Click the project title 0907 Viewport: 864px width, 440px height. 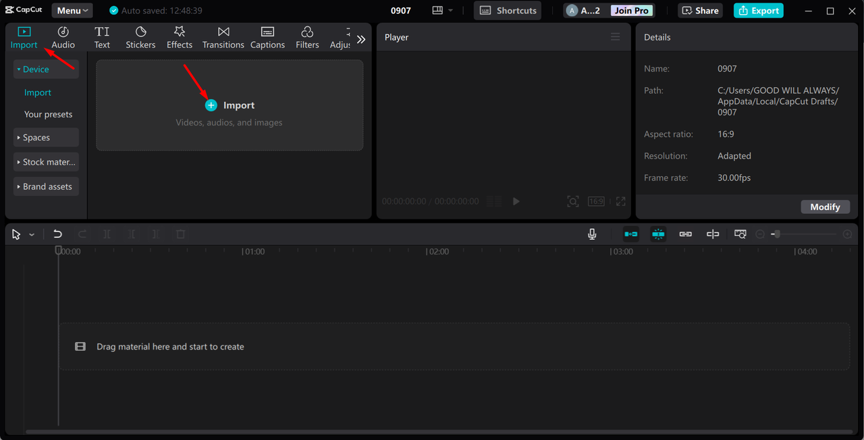pos(401,11)
